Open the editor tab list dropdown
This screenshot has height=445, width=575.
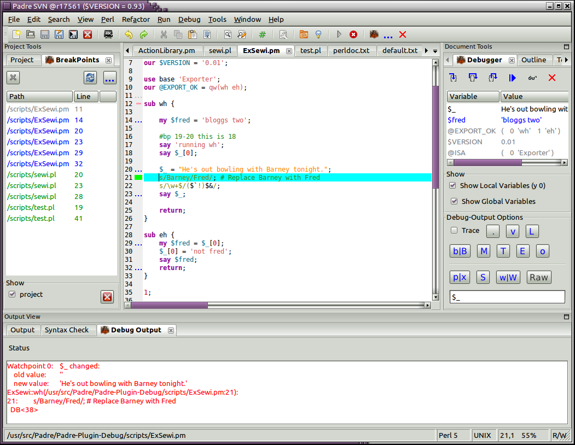click(x=435, y=51)
